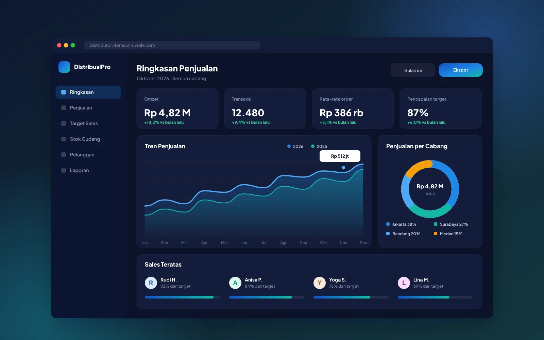Click the Okt label on chart axis

[323, 243]
